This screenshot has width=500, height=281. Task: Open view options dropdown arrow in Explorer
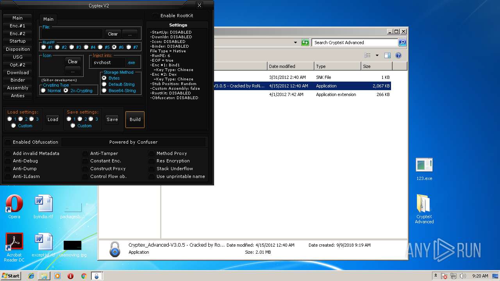tap(377, 55)
